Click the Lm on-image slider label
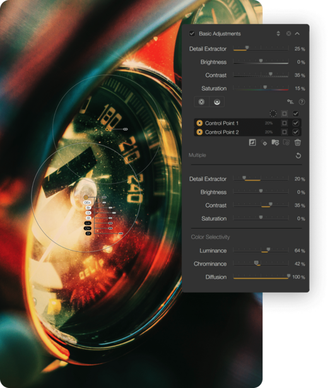 [88, 223]
